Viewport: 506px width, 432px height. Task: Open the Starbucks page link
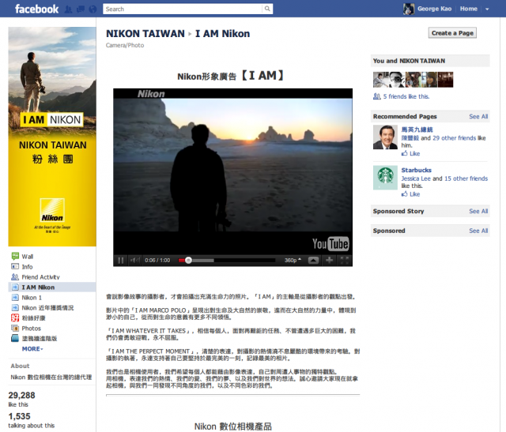417,171
